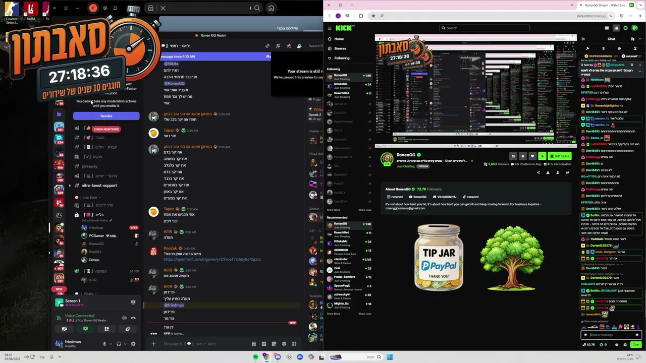This screenshot has height=363, width=646.
Task: Mute the Discord microphone
Action: (x=104, y=344)
